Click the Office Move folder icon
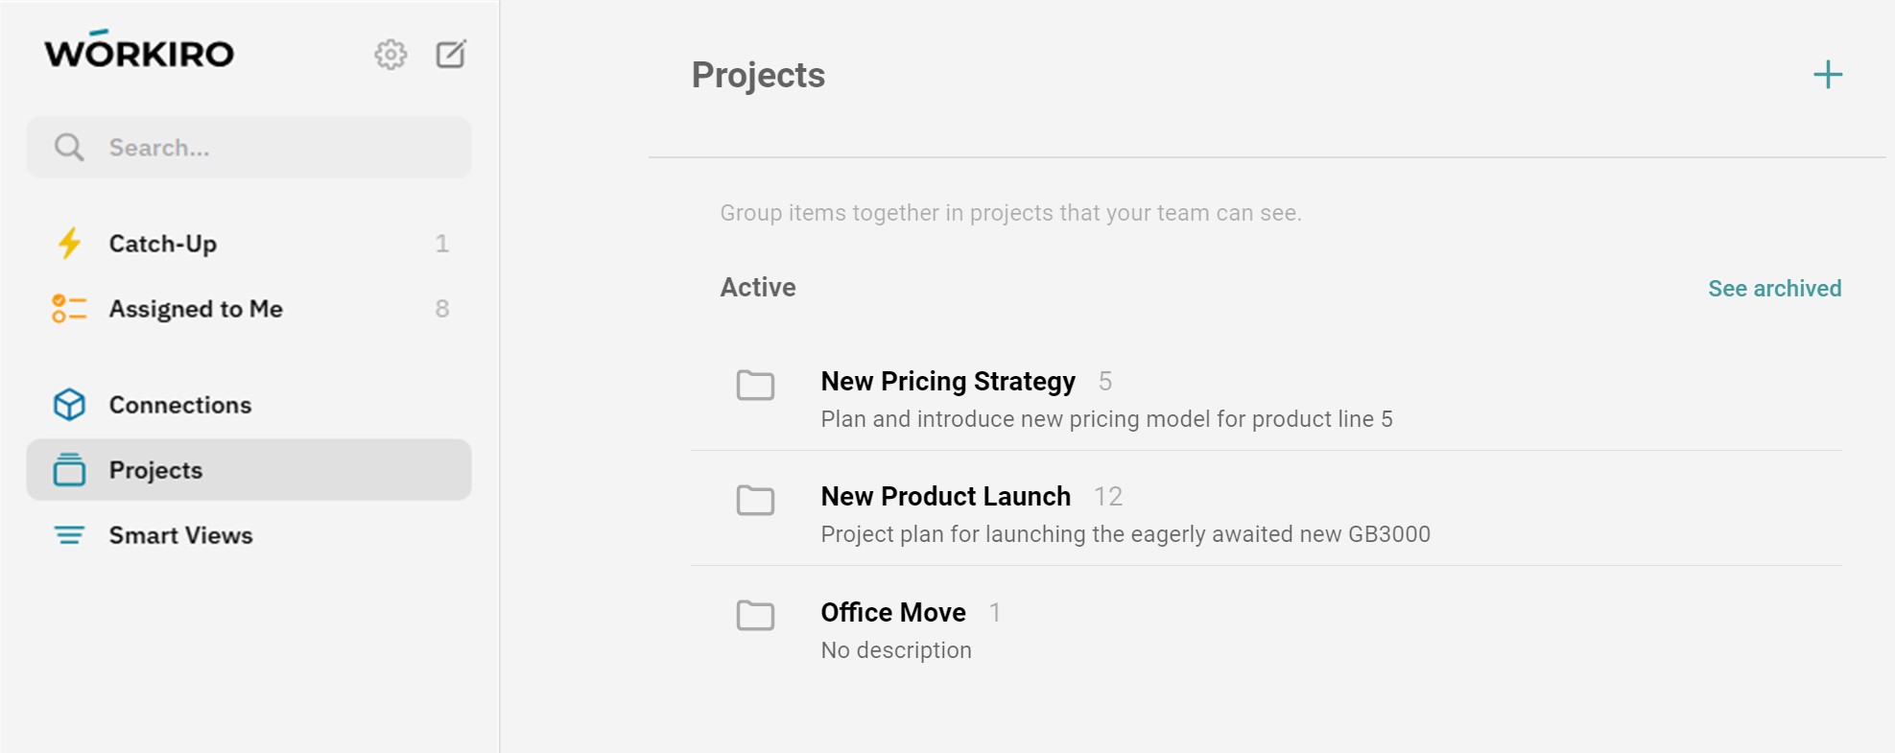Image resolution: width=1895 pixels, height=753 pixels. coord(755,615)
